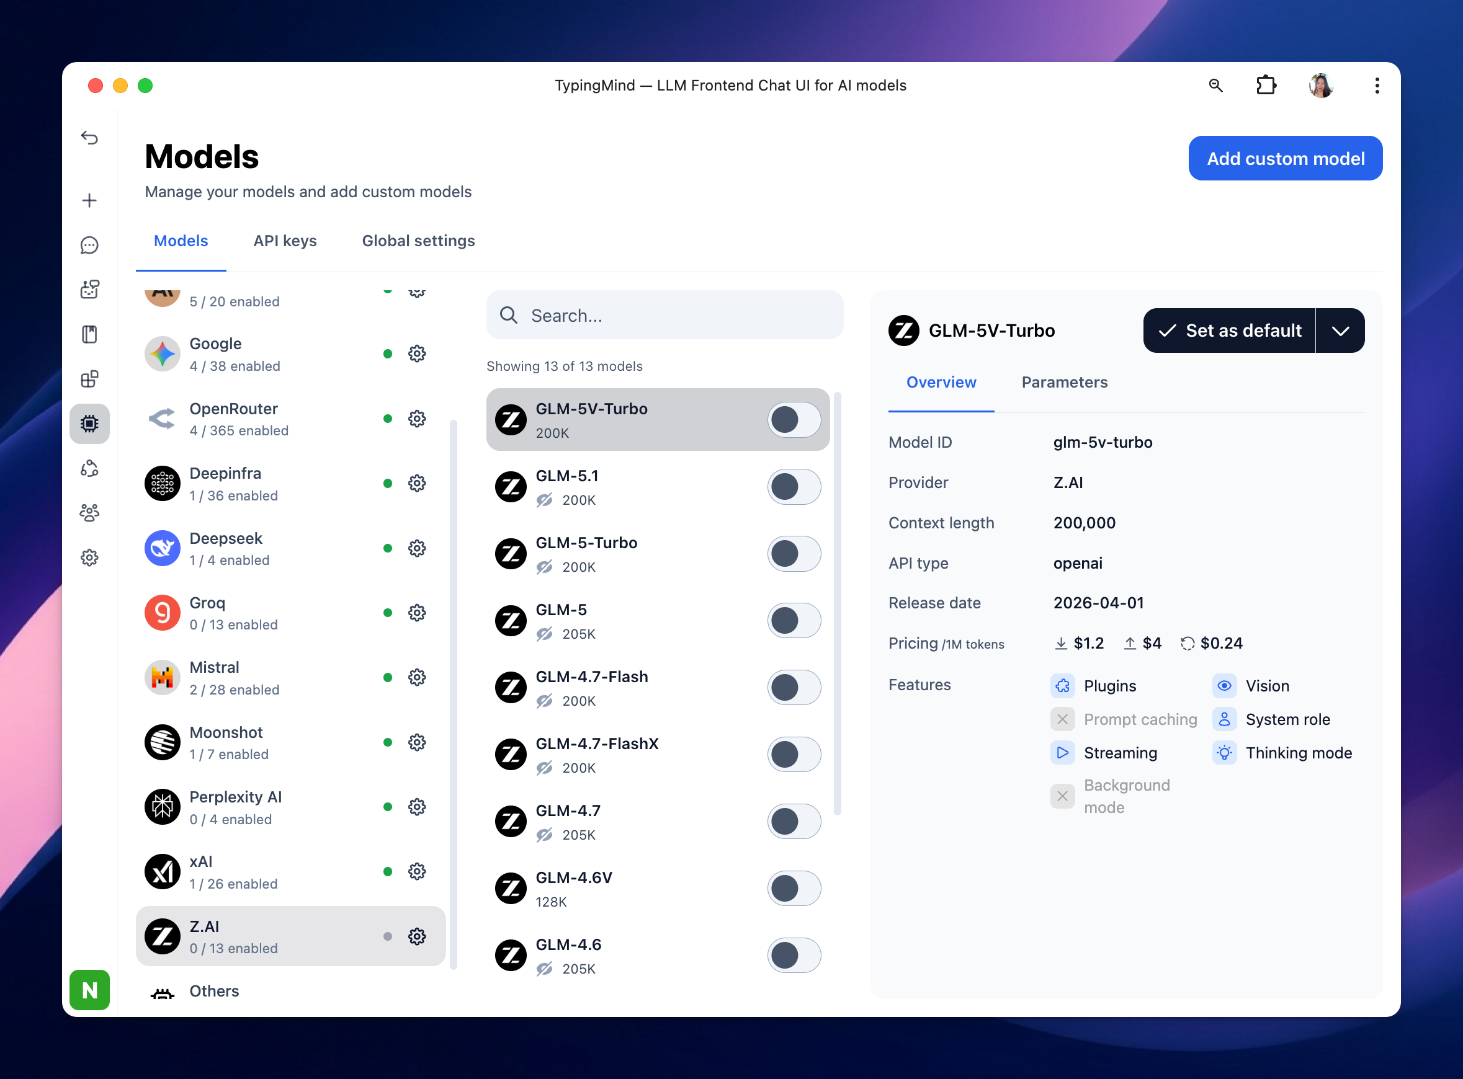Switch to the Models tab
The width and height of the screenshot is (1463, 1079).
click(181, 241)
